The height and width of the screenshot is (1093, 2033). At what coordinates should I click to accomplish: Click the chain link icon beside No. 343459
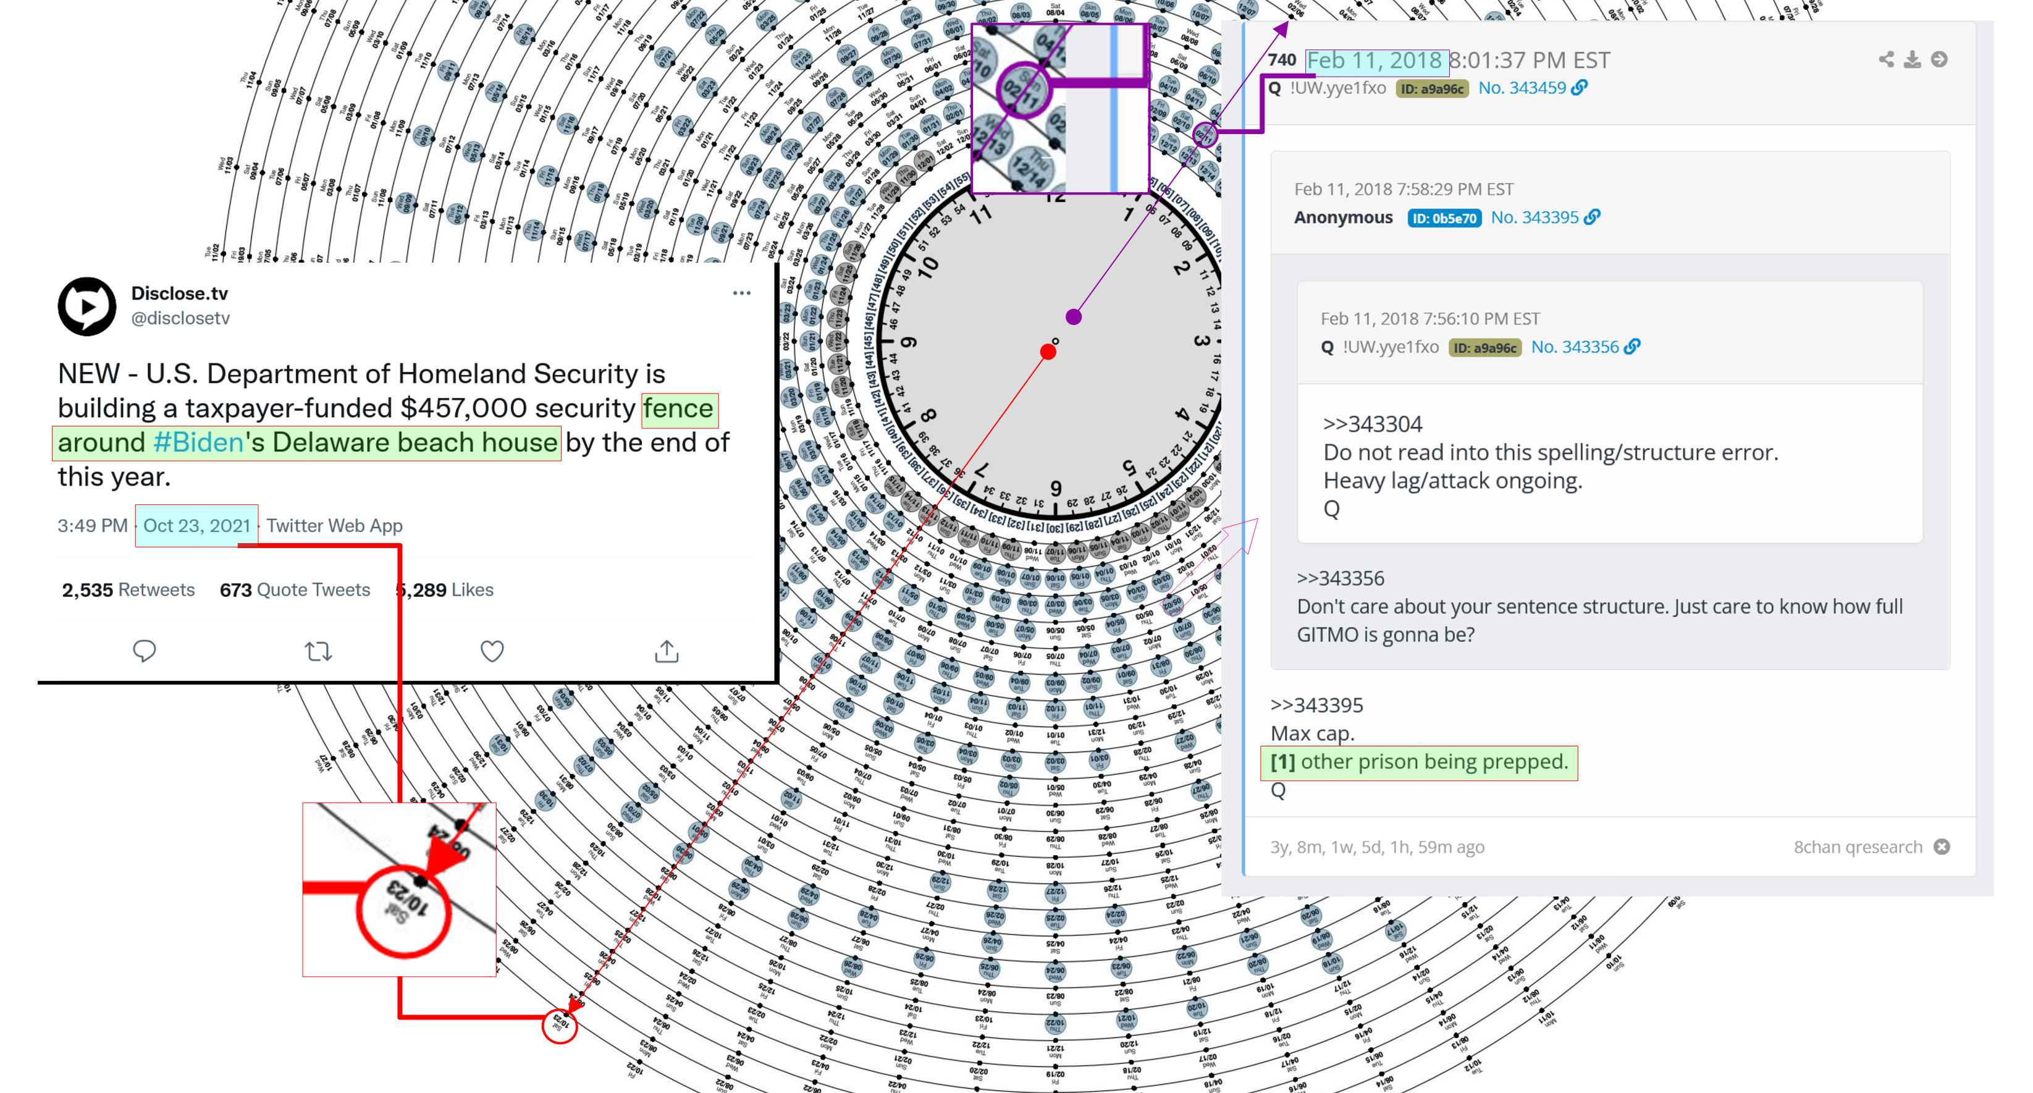click(1579, 88)
